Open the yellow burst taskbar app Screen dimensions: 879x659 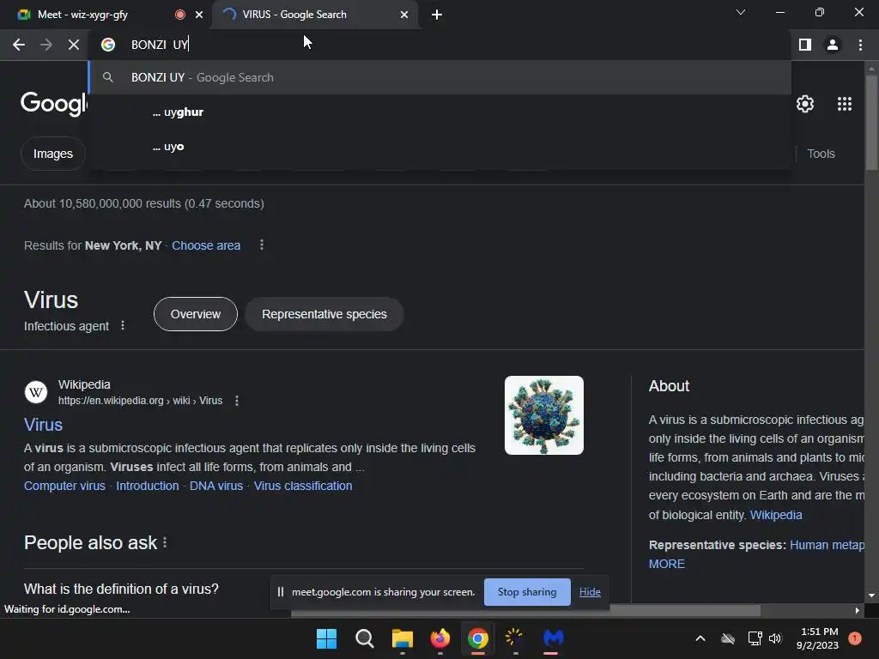coord(515,638)
